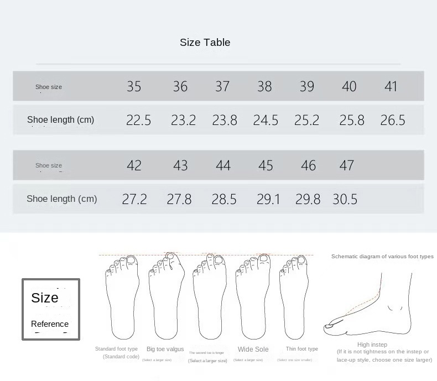Image resolution: width=437 pixels, height=381 pixels.
Task: Click the standard foot type illustration
Action: coord(122,299)
